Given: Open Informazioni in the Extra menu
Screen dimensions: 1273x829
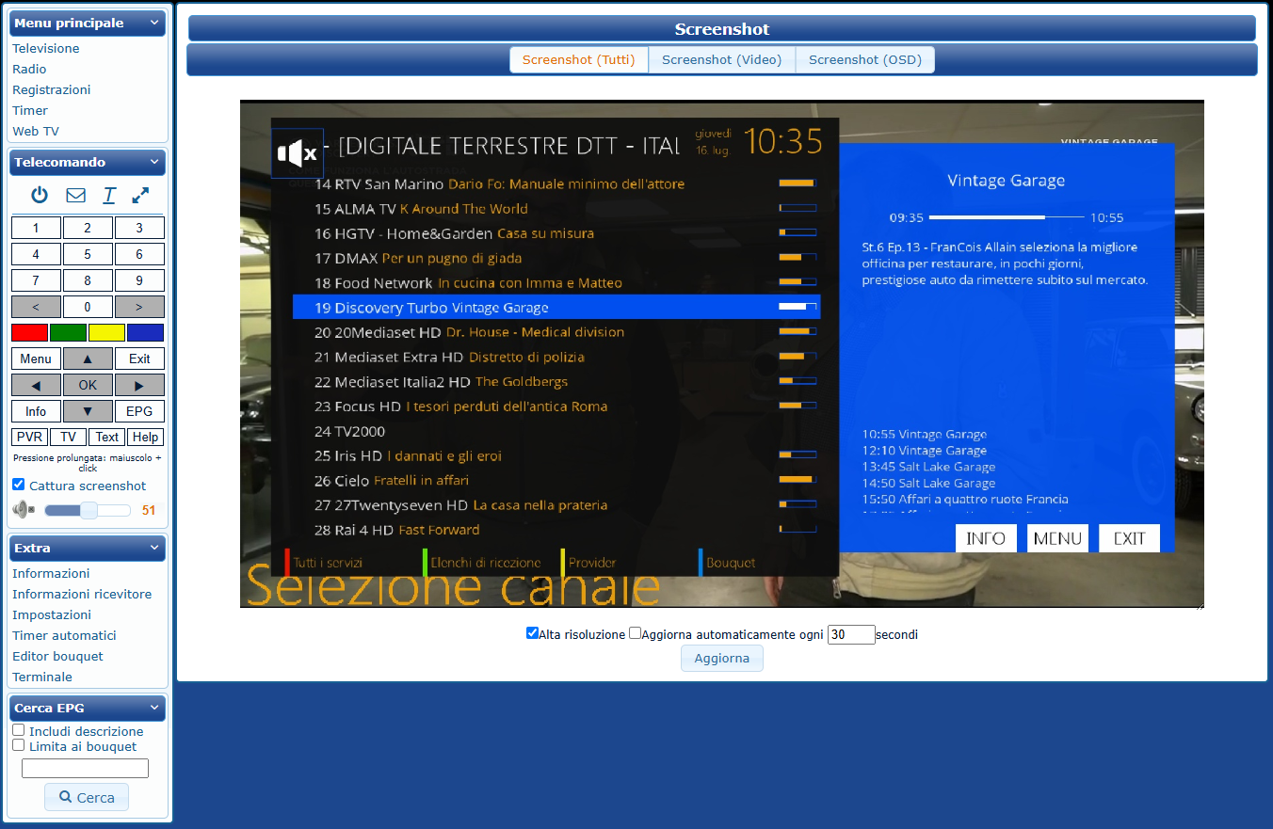Looking at the screenshot, I should click(51, 573).
